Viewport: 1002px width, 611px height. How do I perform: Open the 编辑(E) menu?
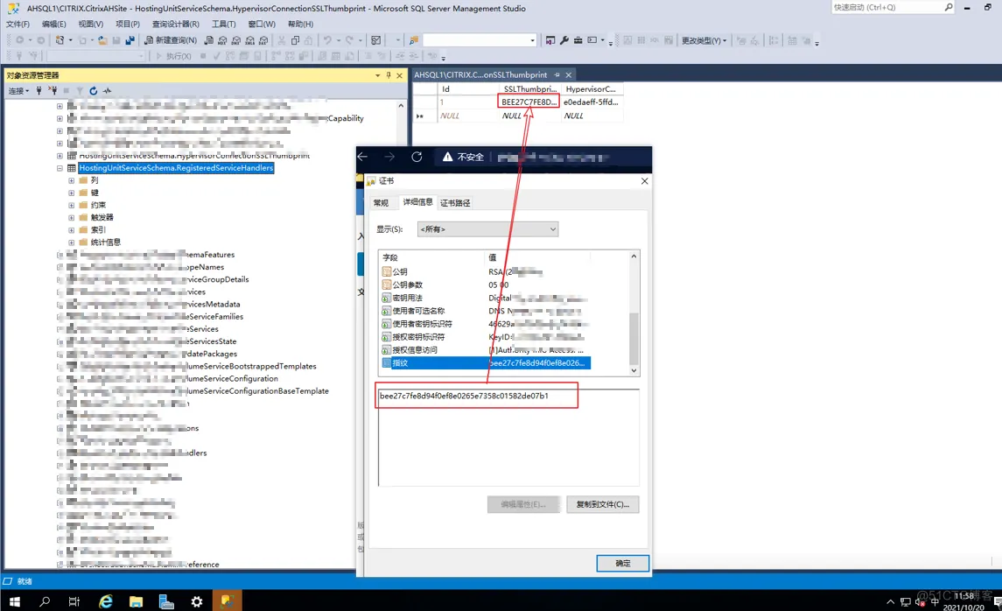point(53,25)
